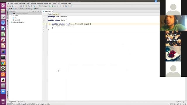This screenshot has height=105, width=187.
Task: Click the Open folder toolbar icon
Action: [x=8, y=6]
